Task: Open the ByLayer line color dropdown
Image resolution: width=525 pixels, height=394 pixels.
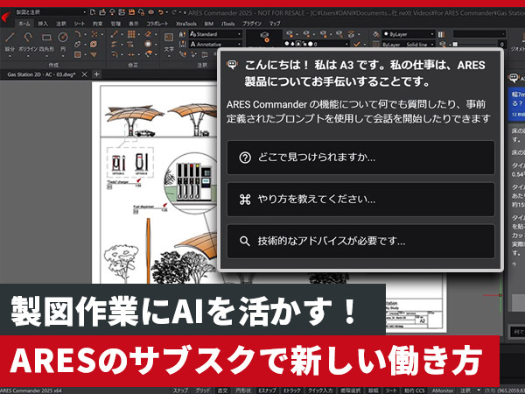Action: tap(408, 34)
